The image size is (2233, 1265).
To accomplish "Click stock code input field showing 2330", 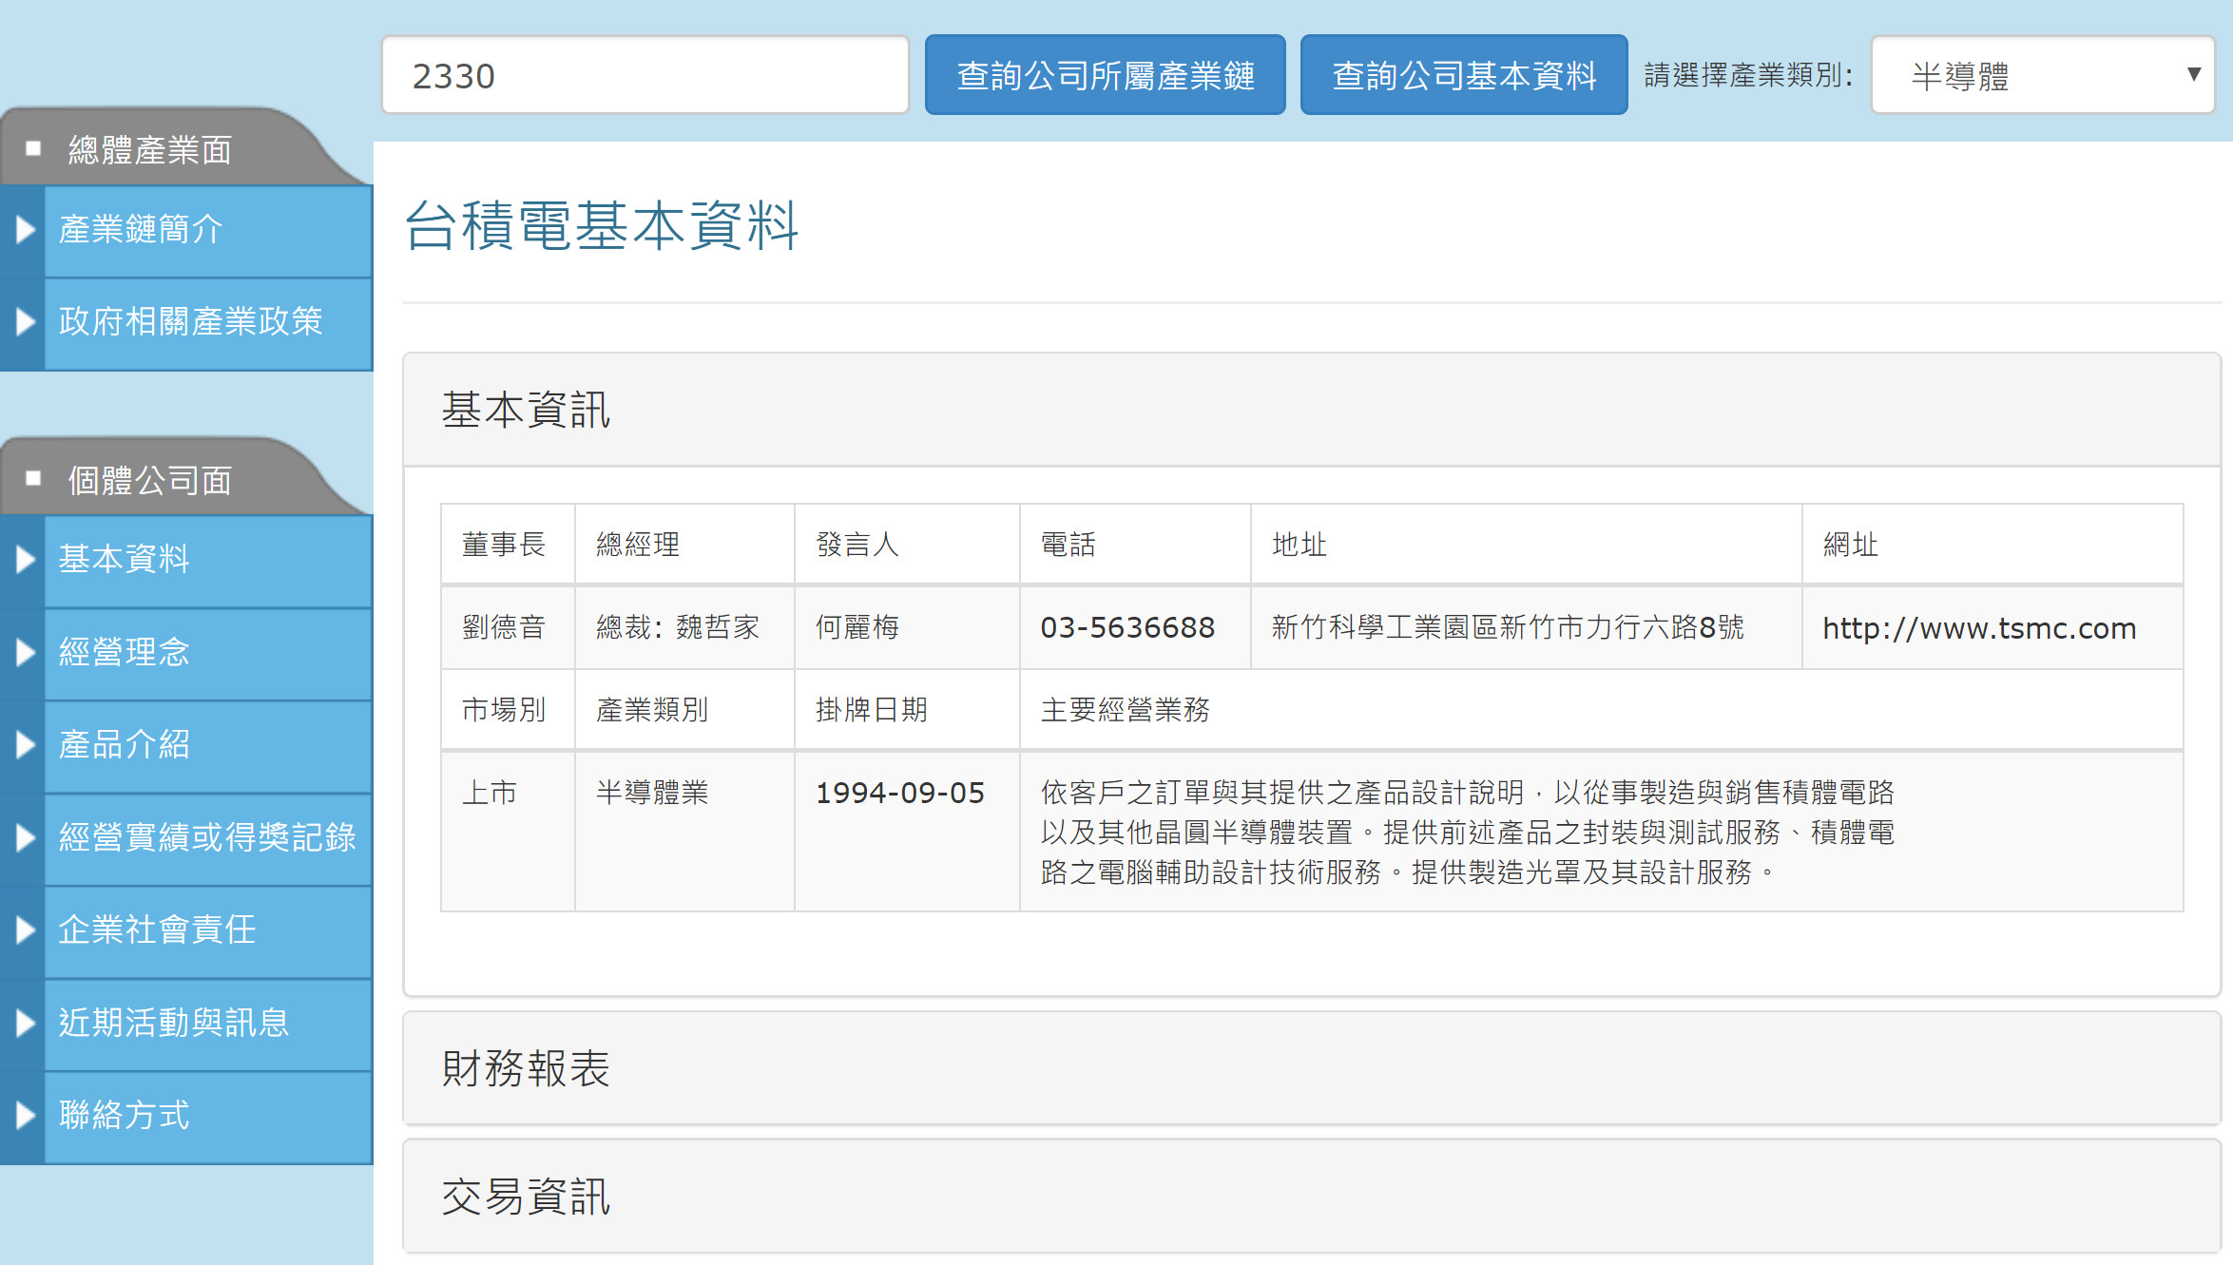I will click(x=645, y=75).
